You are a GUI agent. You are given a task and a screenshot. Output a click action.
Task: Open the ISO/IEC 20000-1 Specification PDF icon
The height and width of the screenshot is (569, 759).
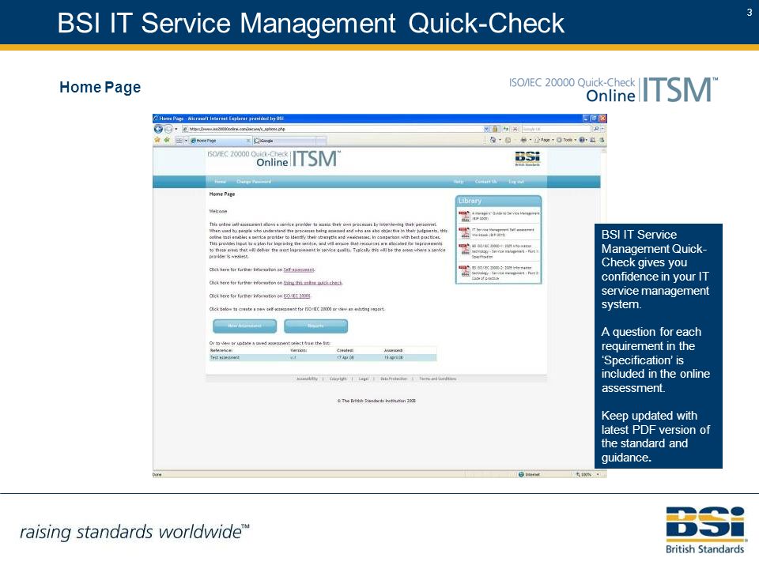click(464, 251)
